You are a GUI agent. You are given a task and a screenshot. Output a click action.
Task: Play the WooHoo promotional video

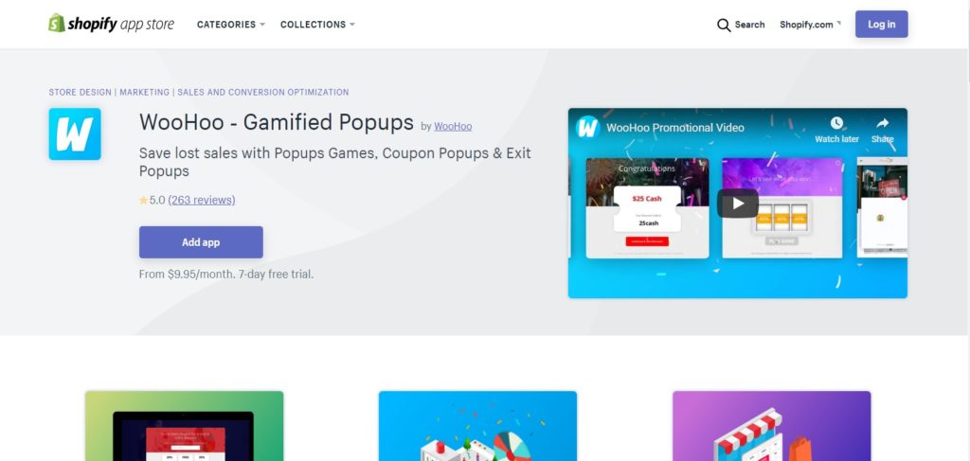click(737, 204)
